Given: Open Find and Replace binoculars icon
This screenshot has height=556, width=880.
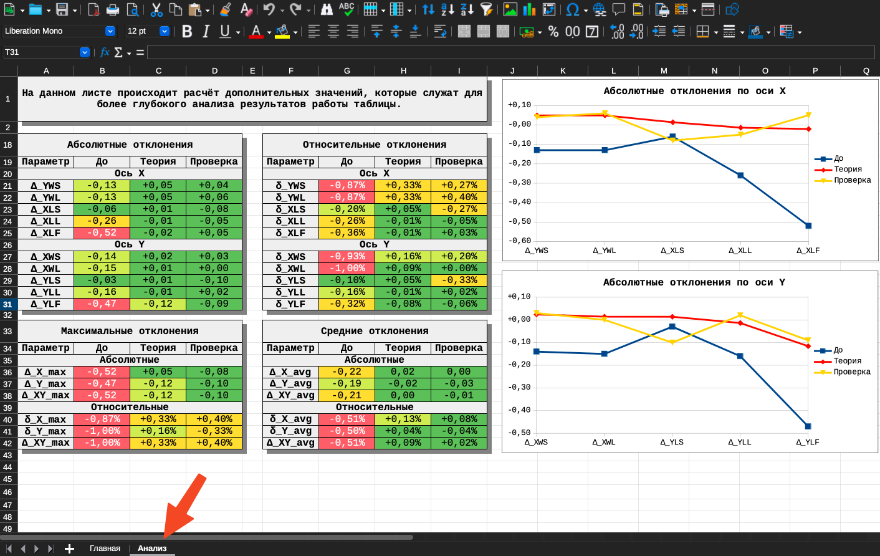Looking at the screenshot, I should [x=327, y=9].
